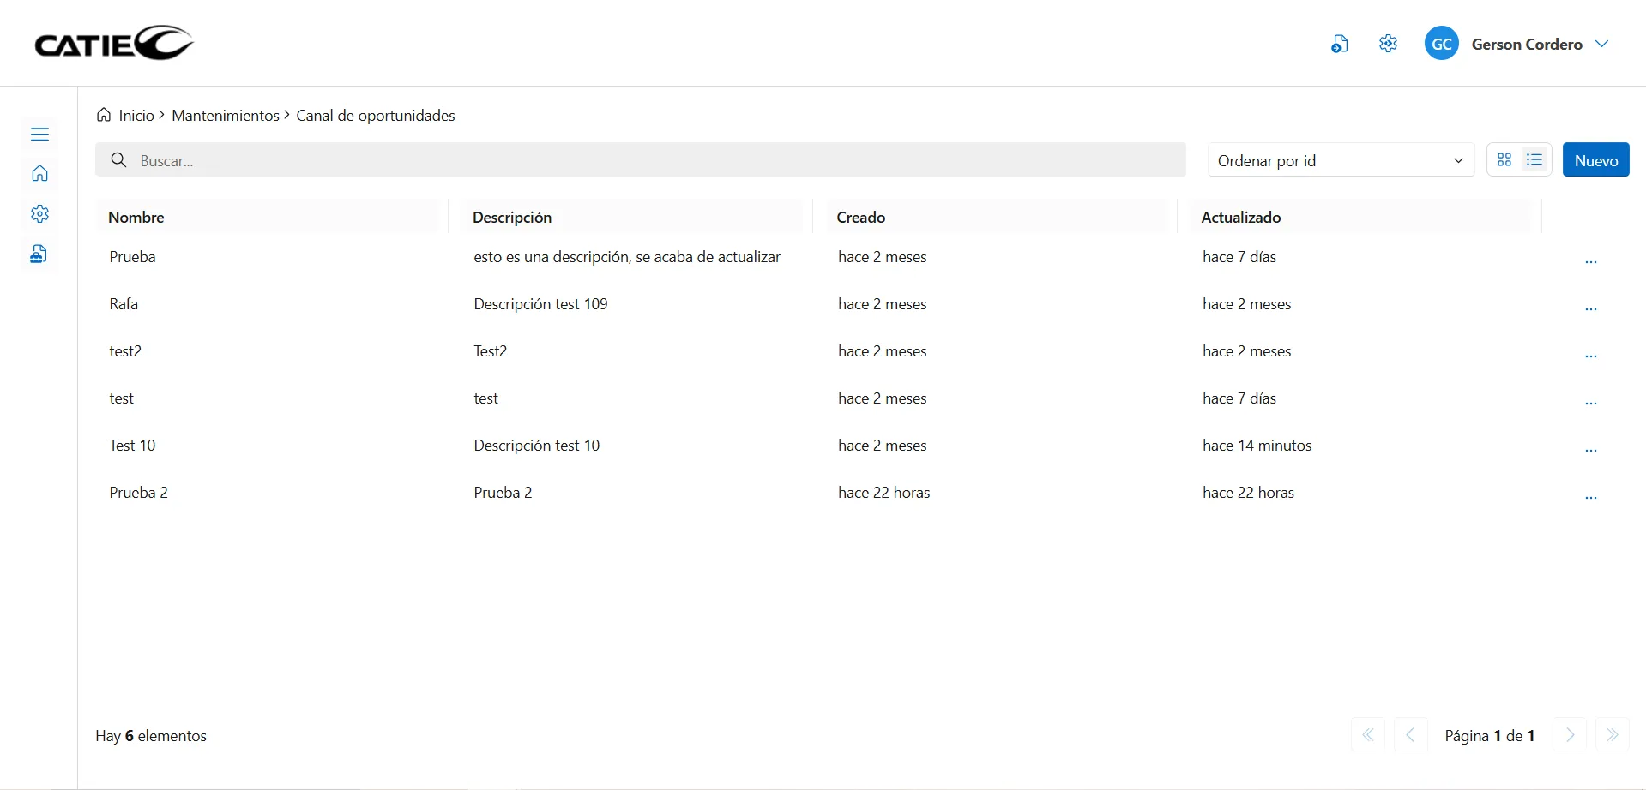The image size is (1646, 790).
Task: Click the Nuevo button
Action: click(1595, 160)
